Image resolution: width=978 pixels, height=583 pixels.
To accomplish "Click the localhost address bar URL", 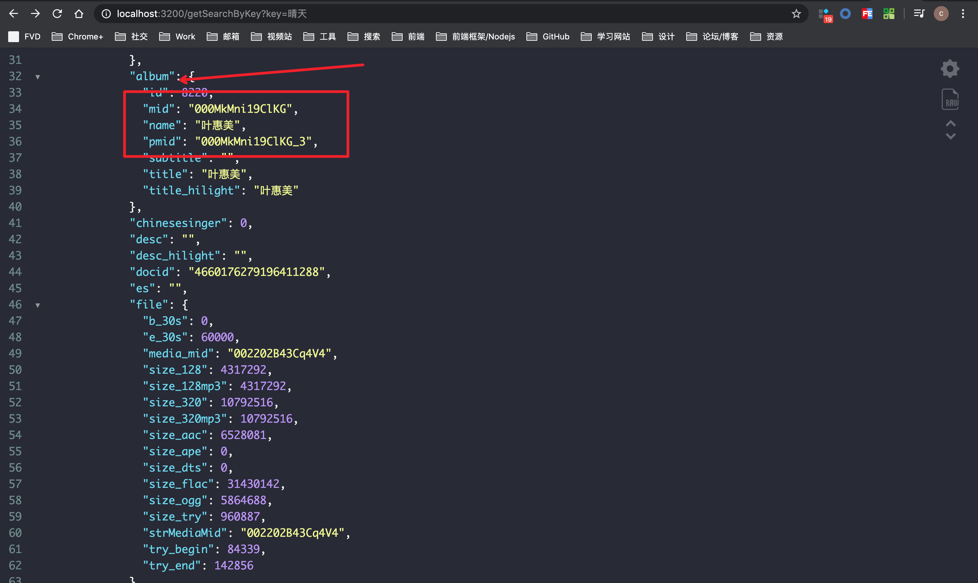I will click(x=212, y=14).
